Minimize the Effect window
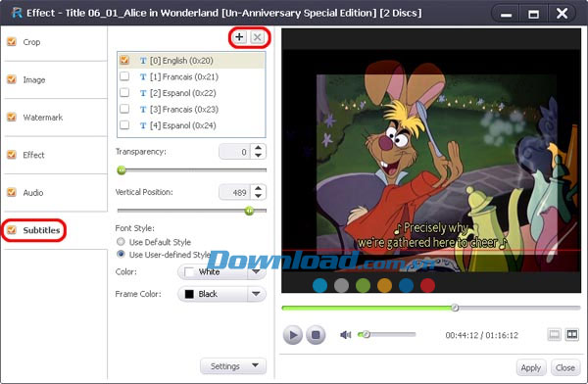The image size is (588, 384). click(x=506, y=14)
